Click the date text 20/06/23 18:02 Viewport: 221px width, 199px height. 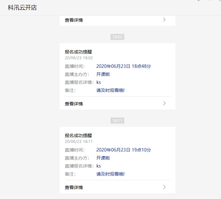(79, 58)
